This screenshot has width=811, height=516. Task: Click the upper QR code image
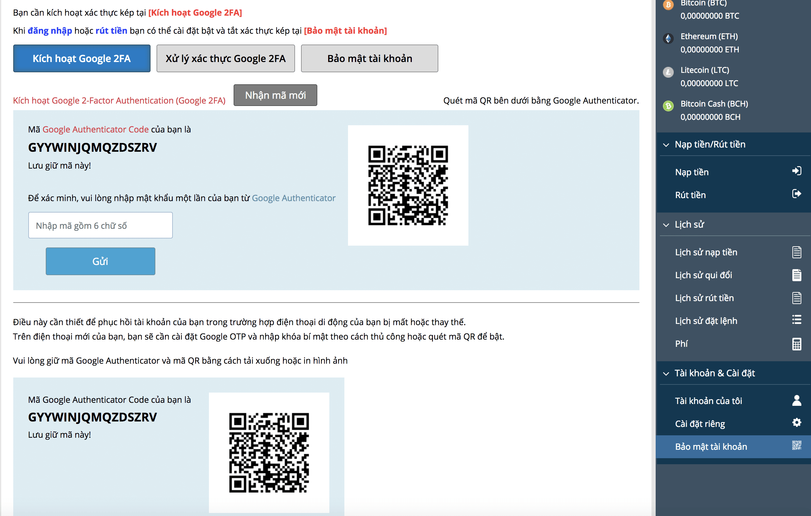(408, 185)
